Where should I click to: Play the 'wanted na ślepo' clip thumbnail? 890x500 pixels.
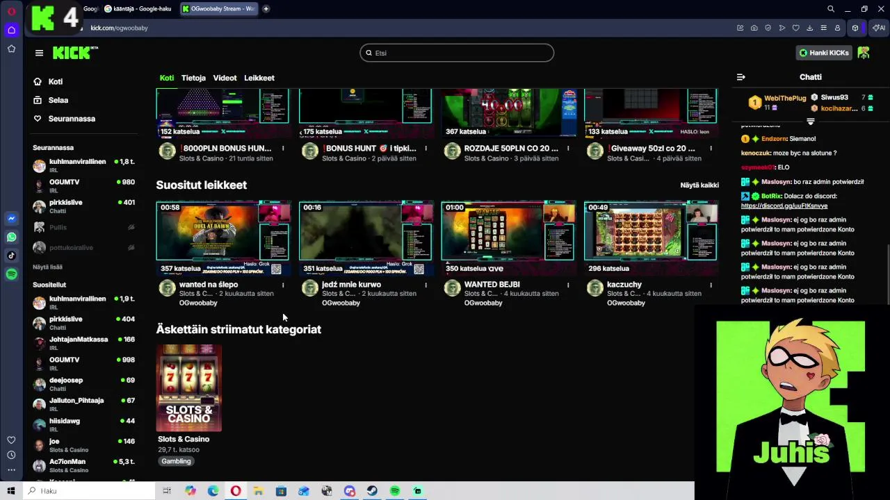pyautogui.click(x=223, y=238)
